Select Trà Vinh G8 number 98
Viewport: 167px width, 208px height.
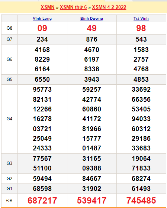[141, 28]
